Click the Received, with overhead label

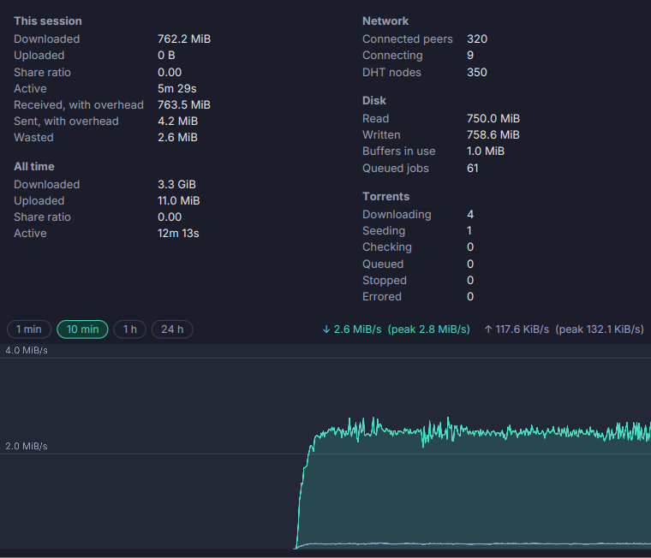[79, 105]
